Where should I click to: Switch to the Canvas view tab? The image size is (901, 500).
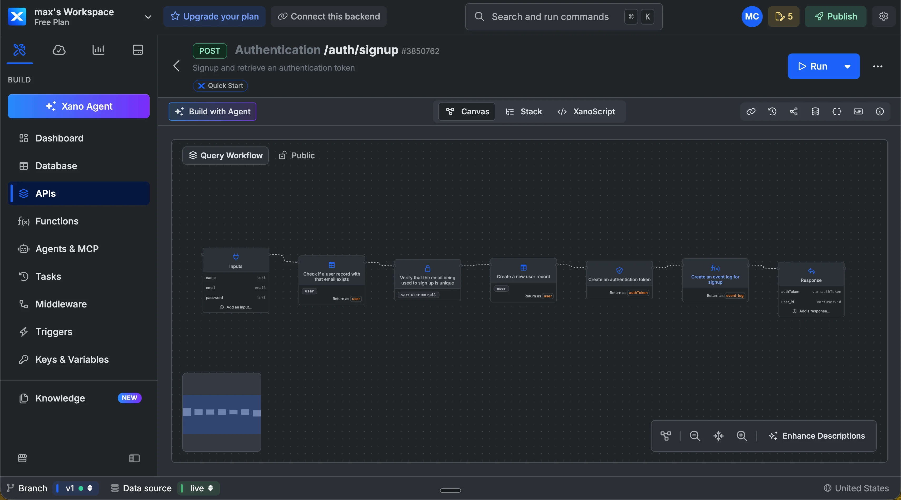[x=467, y=111]
